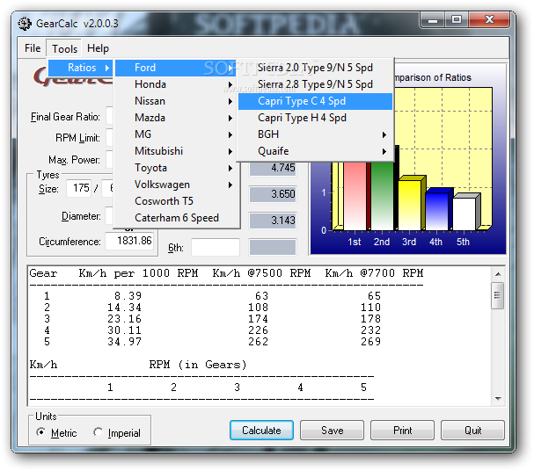Viewport: 534px width, 471px height.
Task: Pick Sierra 2.8 Type 9/N 5 Spd
Action: coord(315,84)
